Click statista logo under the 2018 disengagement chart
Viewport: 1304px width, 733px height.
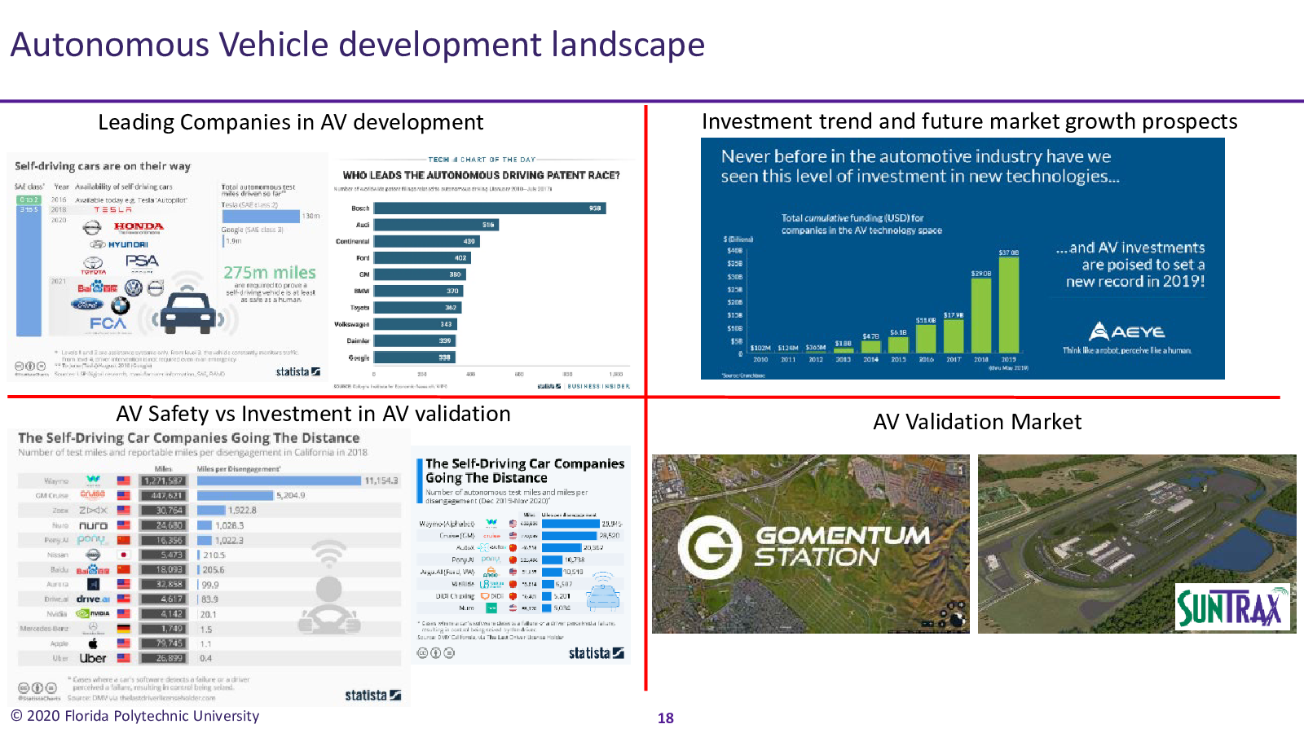(372, 695)
